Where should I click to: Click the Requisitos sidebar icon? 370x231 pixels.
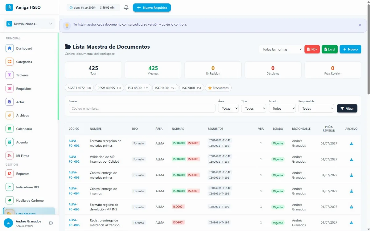10,88
